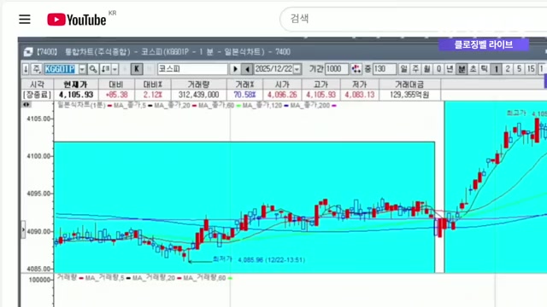Click the left-pointing back arrow button

(247, 69)
